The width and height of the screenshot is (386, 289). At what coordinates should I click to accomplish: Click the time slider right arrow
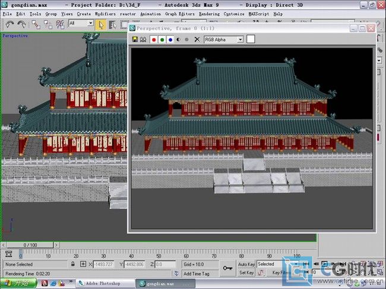click(56, 245)
